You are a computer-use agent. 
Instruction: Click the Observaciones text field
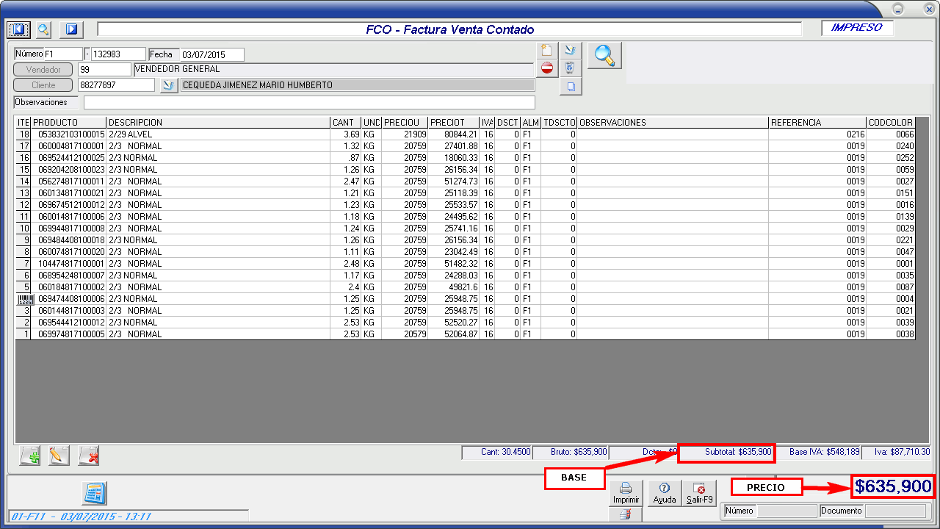(x=308, y=103)
